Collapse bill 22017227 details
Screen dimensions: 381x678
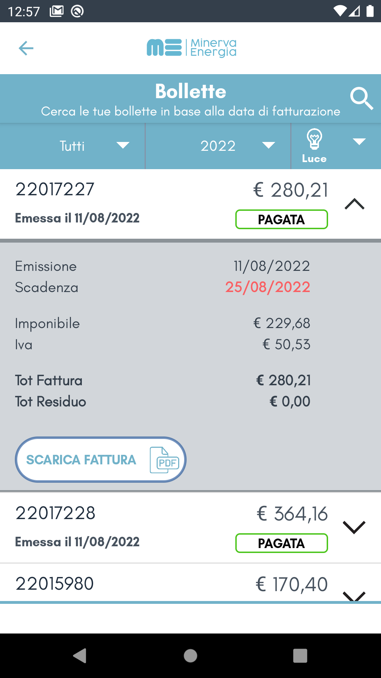click(x=355, y=204)
